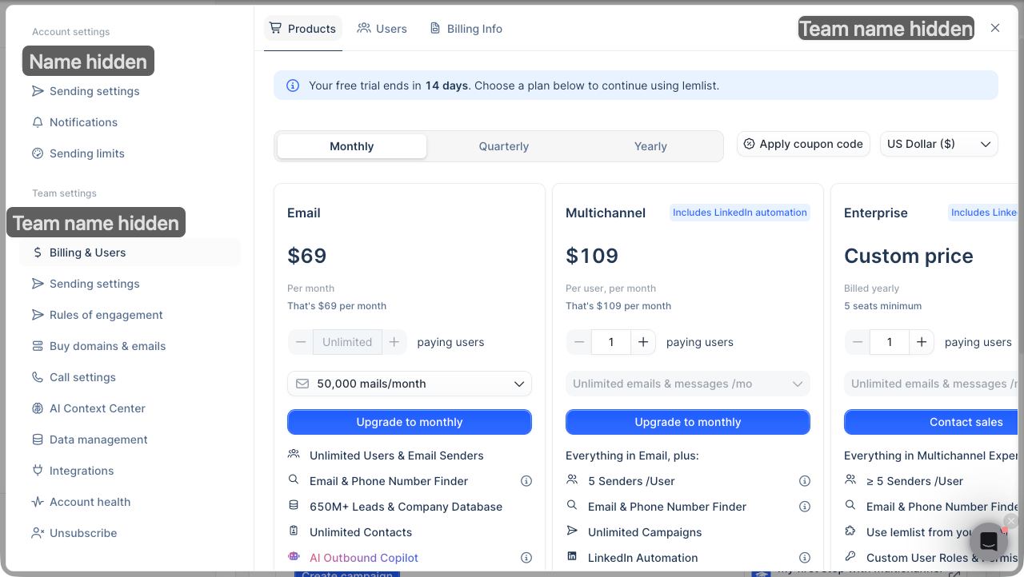Select Yearly billing period
This screenshot has width=1024, height=577.
pos(650,146)
